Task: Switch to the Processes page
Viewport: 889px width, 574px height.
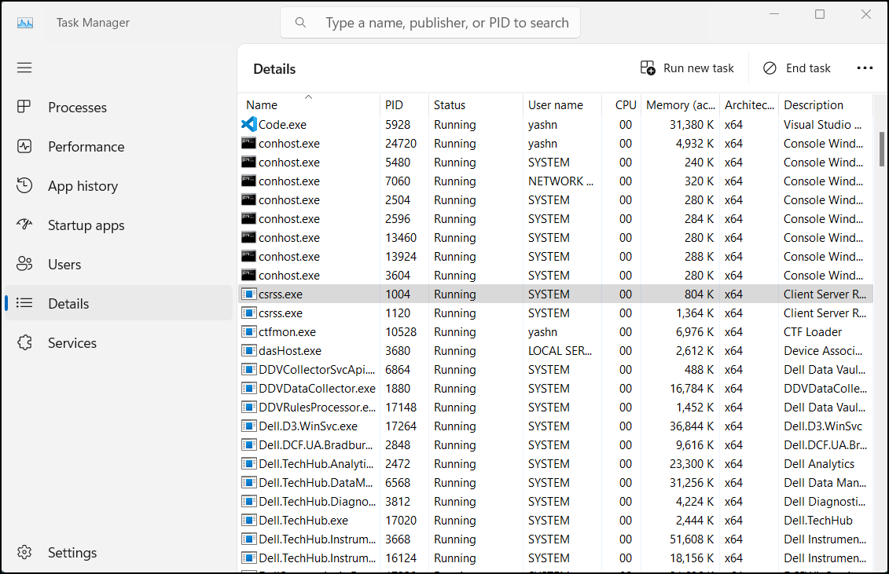Action: pos(79,107)
